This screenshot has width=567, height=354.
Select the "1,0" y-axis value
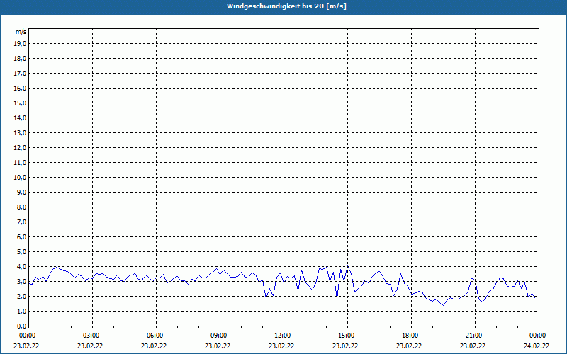click(x=21, y=311)
